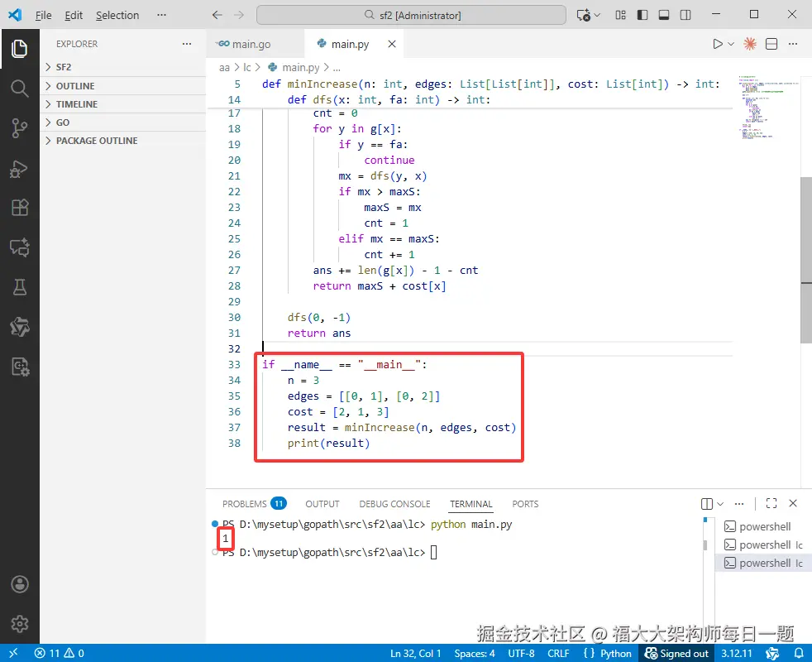Open the chat sessions icon in activity bar
The width and height of the screenshot is (812, 662).
[20, 247]
